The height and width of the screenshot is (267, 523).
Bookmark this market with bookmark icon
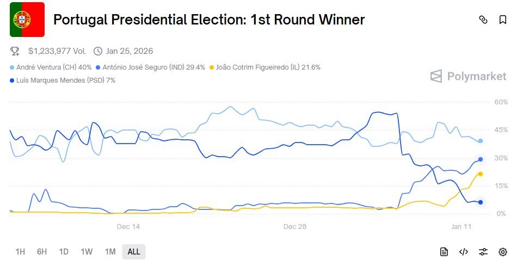point(503,20)
